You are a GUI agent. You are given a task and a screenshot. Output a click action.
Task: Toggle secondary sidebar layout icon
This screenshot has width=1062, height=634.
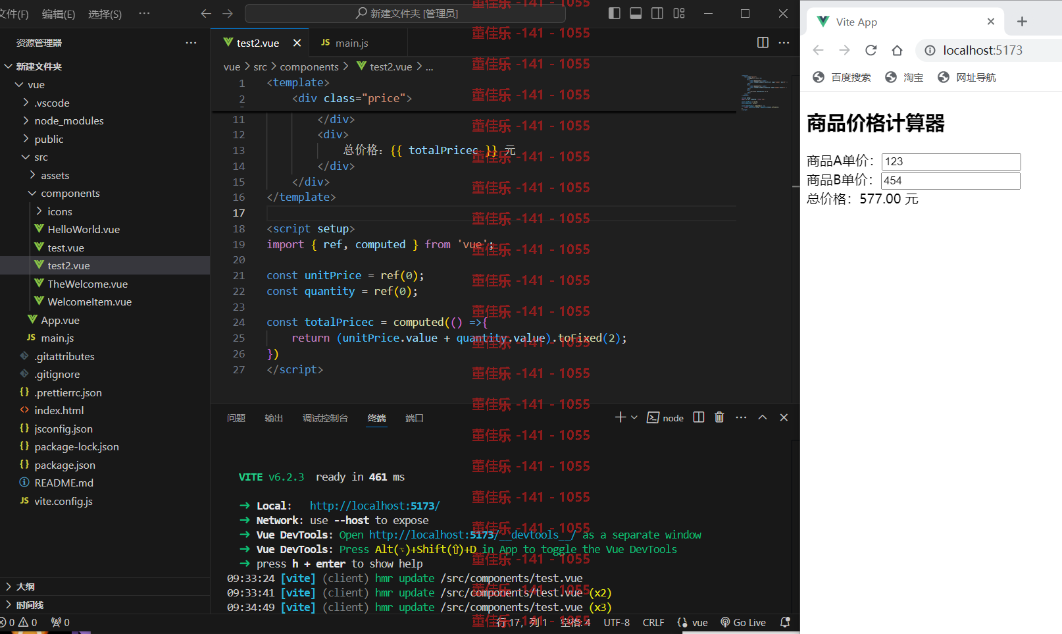(657, 13)
